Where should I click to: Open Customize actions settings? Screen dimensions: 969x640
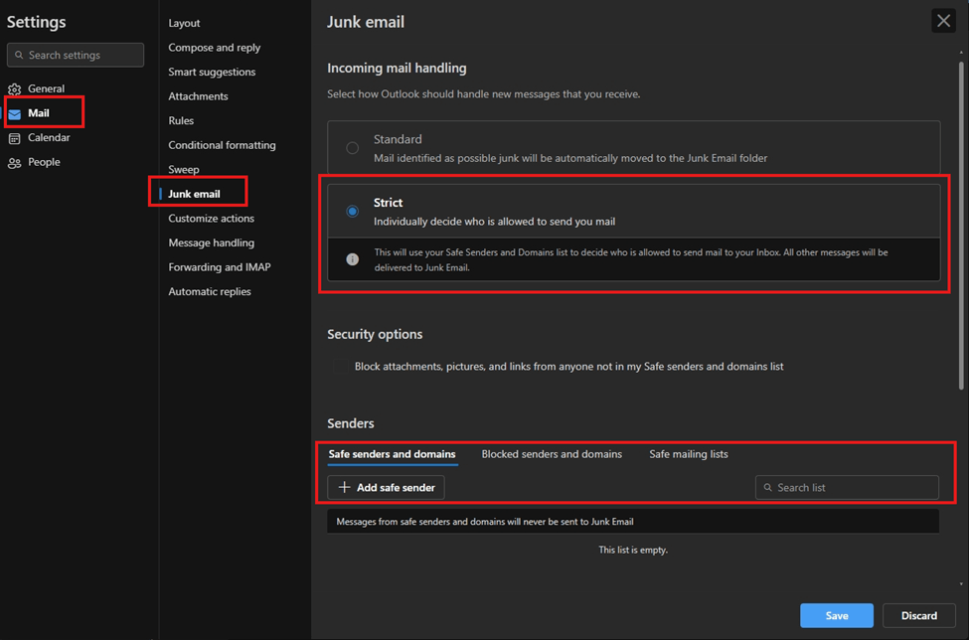pos(212,218)
